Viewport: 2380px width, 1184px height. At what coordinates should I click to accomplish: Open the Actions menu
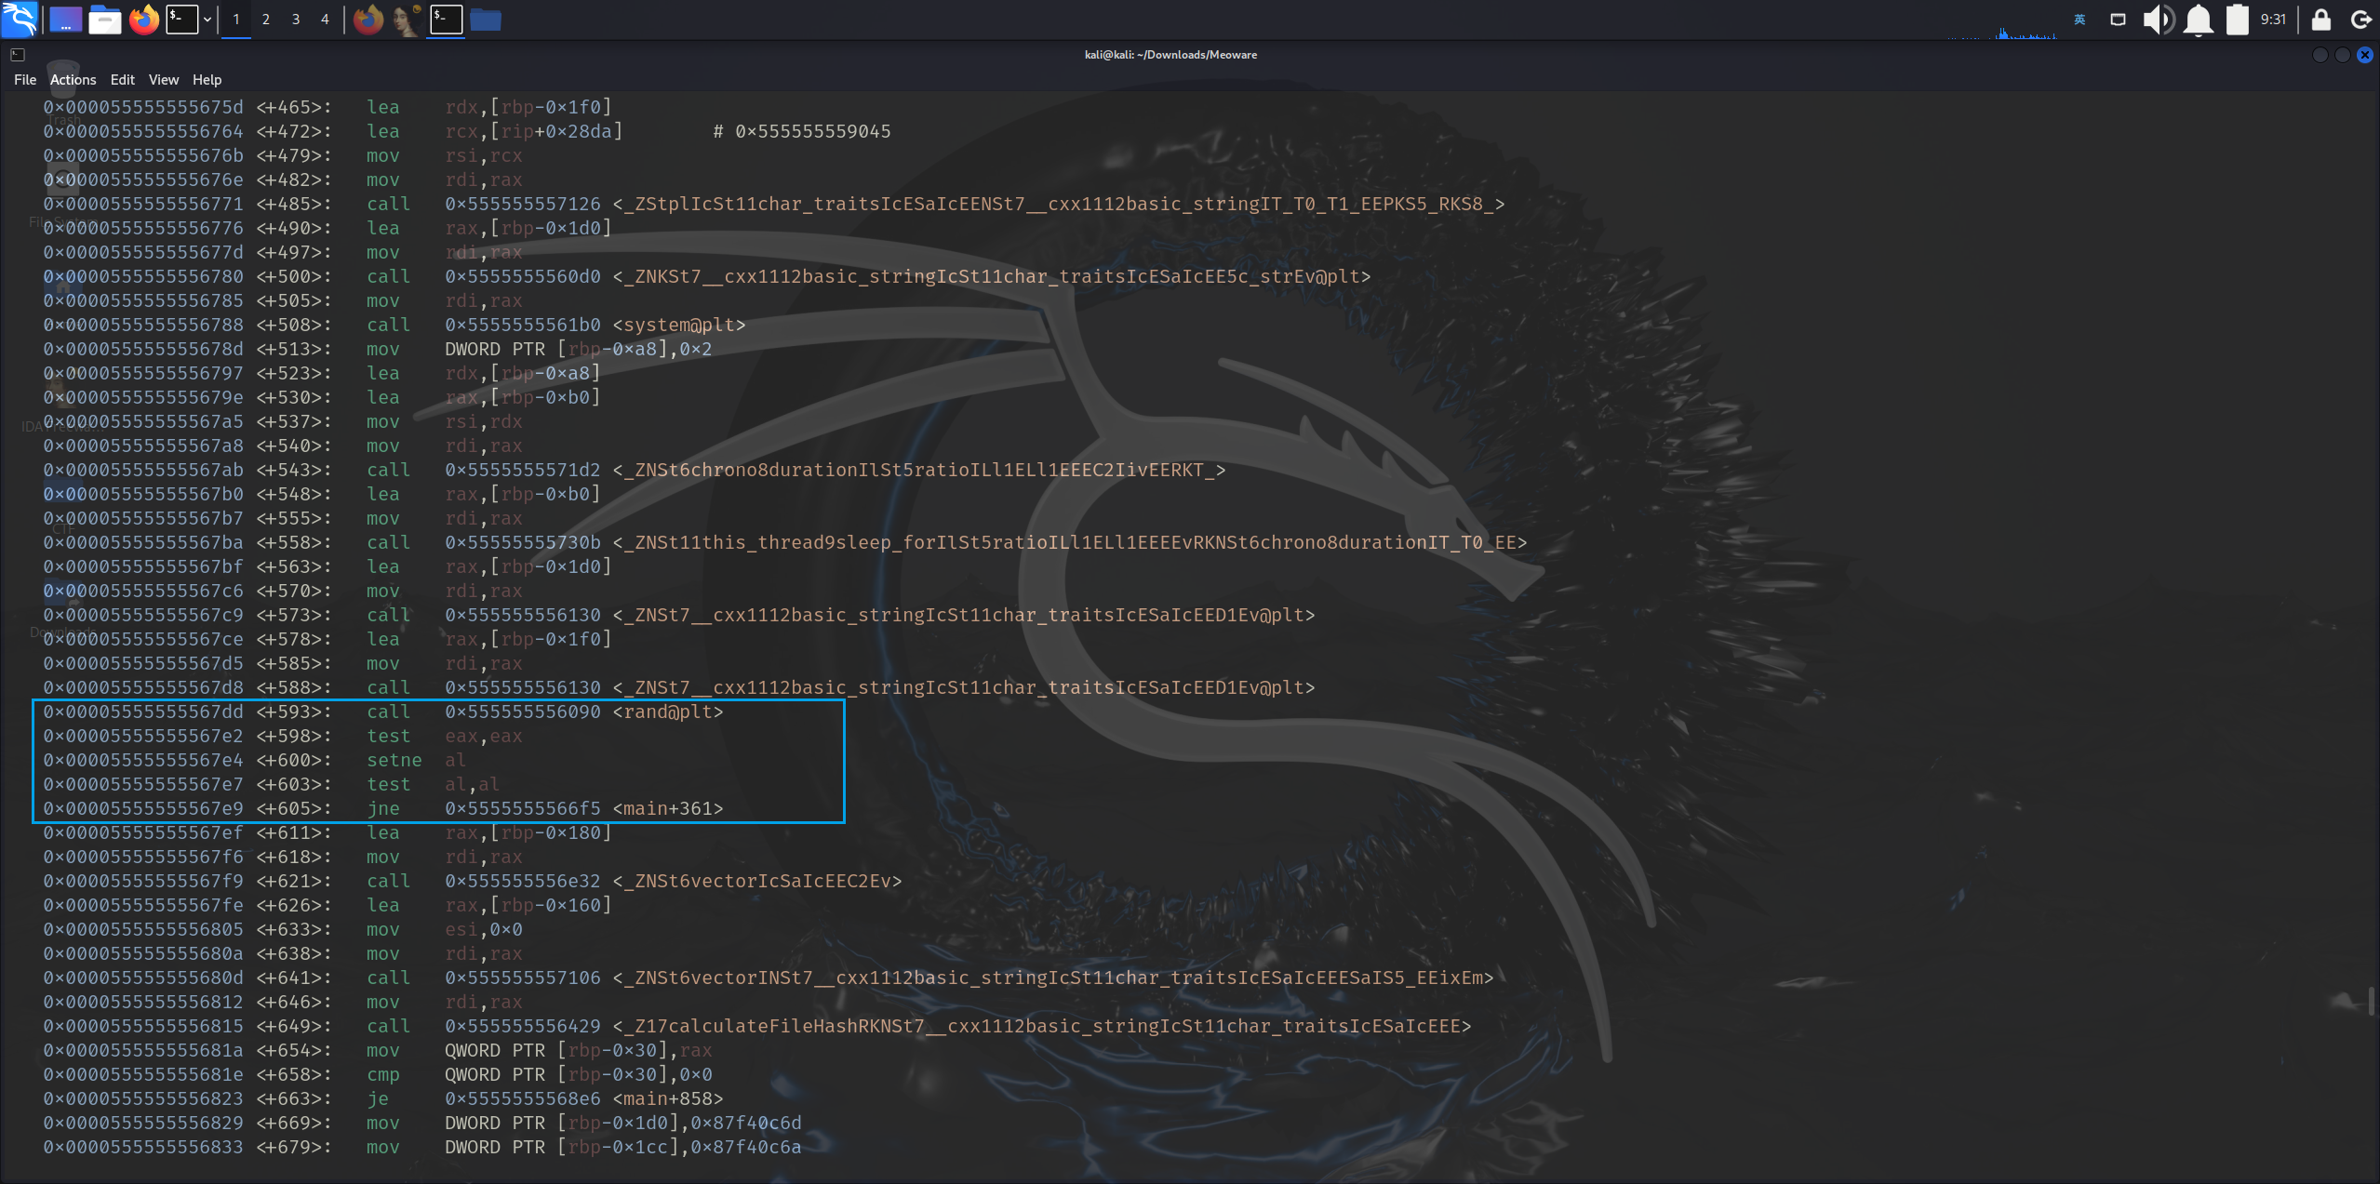coord(73,79)
